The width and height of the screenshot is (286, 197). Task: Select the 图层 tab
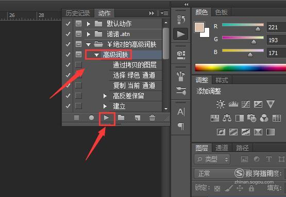202,148
